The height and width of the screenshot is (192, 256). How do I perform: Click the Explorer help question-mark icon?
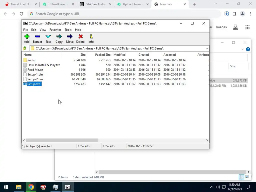(248, 49)
